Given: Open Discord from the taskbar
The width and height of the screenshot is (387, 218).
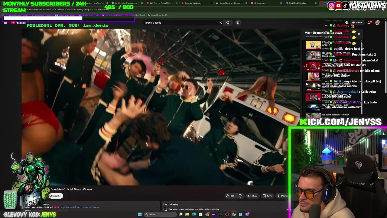Looking at the screenshot, I should tap(247, 214).
